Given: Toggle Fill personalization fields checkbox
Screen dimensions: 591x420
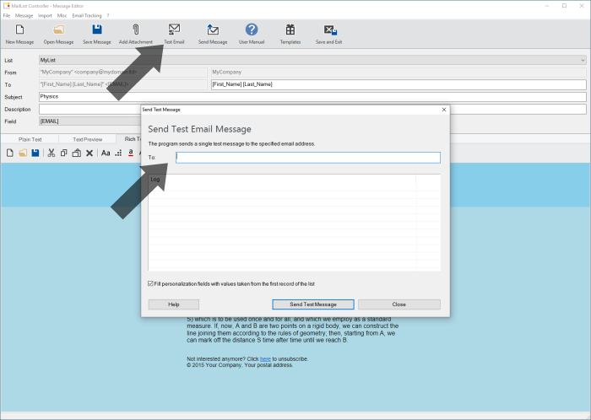Looking at the screenshot, I should click(x=151, y=283).
